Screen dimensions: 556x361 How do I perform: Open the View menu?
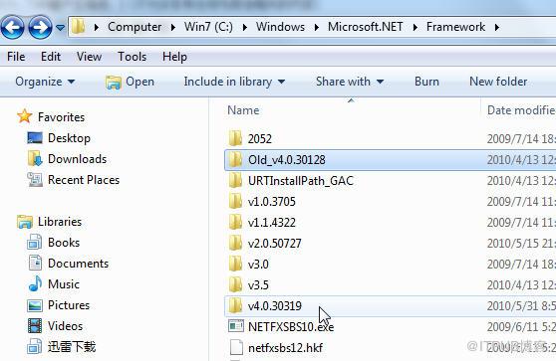89,57
